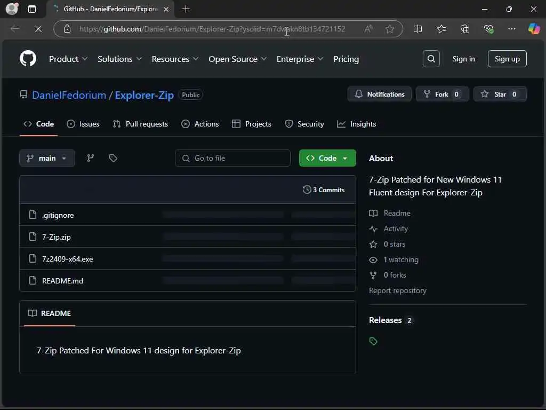Go back with the browser back arrow
Screen dimensions: 546x410
point(15,29)
